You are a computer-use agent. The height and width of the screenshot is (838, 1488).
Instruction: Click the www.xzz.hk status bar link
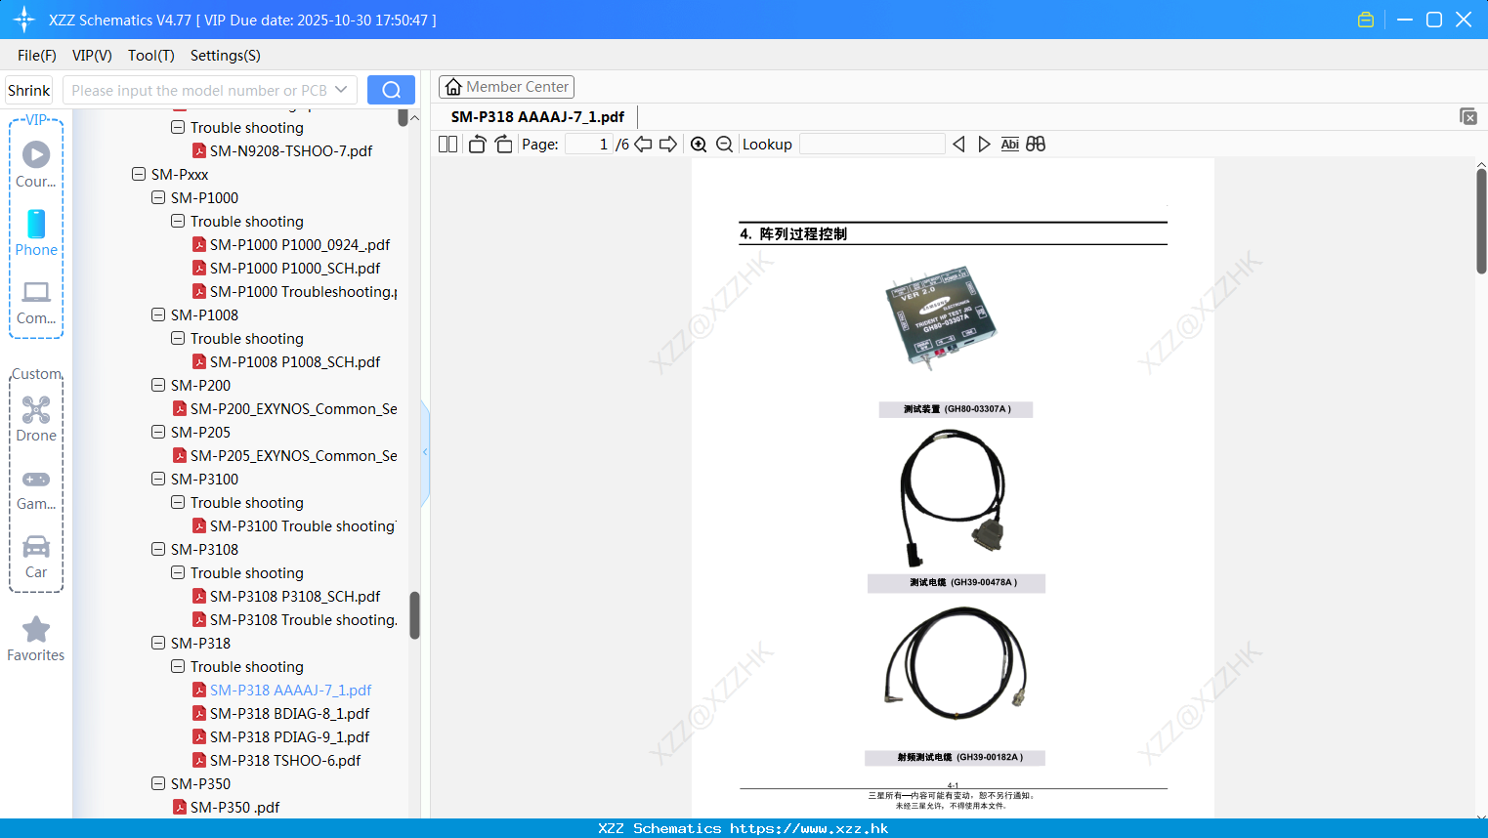click(x=809, y=828)
